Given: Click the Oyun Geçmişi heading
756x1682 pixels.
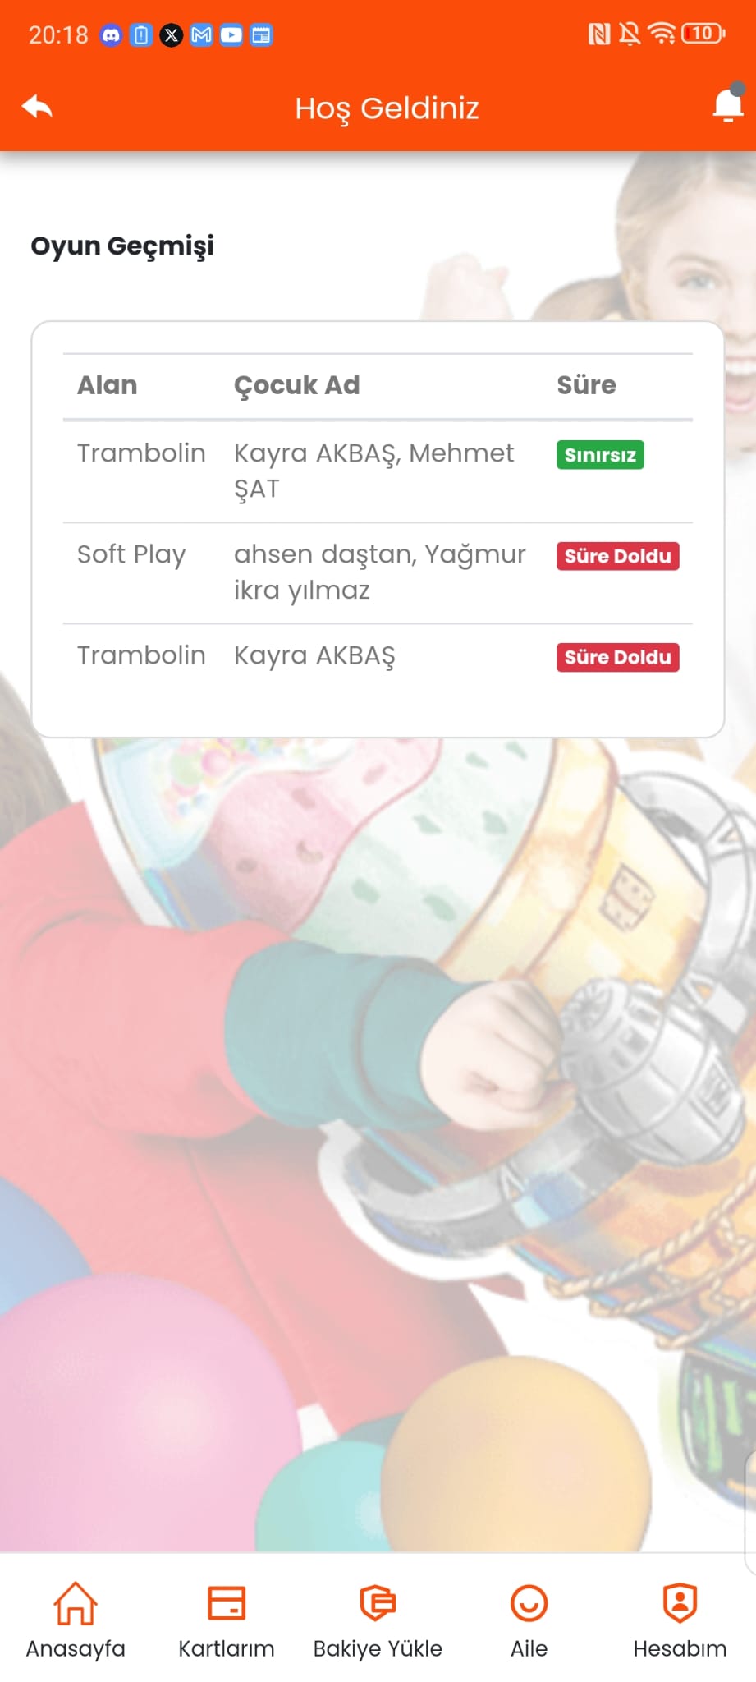Looking at the screenshot, I should click(x=122, y=246).
